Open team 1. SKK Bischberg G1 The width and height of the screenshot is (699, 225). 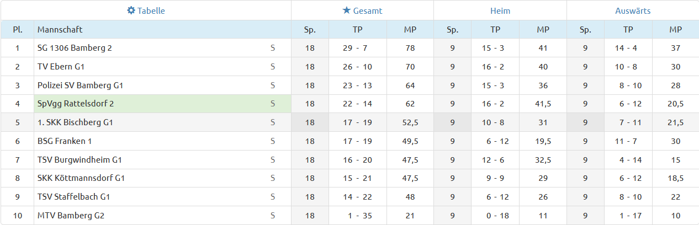75,122
